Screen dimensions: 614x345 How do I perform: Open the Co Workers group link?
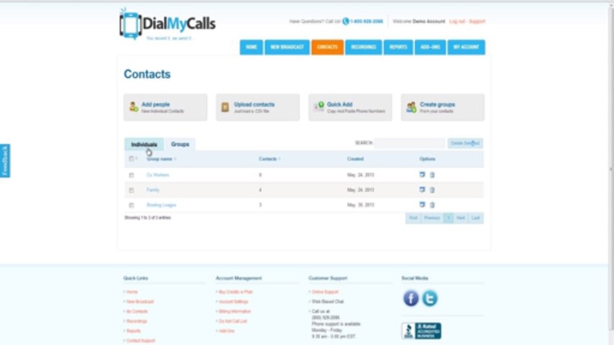click(157, 175)
